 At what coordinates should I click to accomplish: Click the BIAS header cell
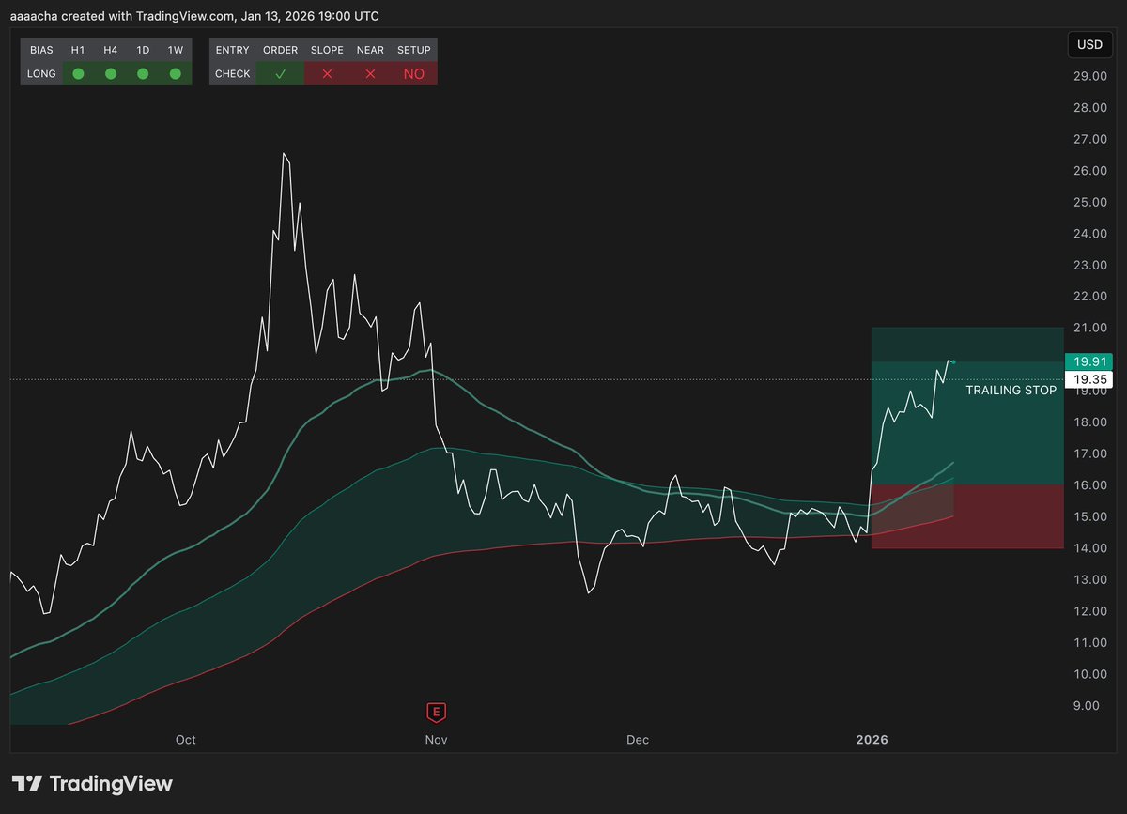point(41,50)
